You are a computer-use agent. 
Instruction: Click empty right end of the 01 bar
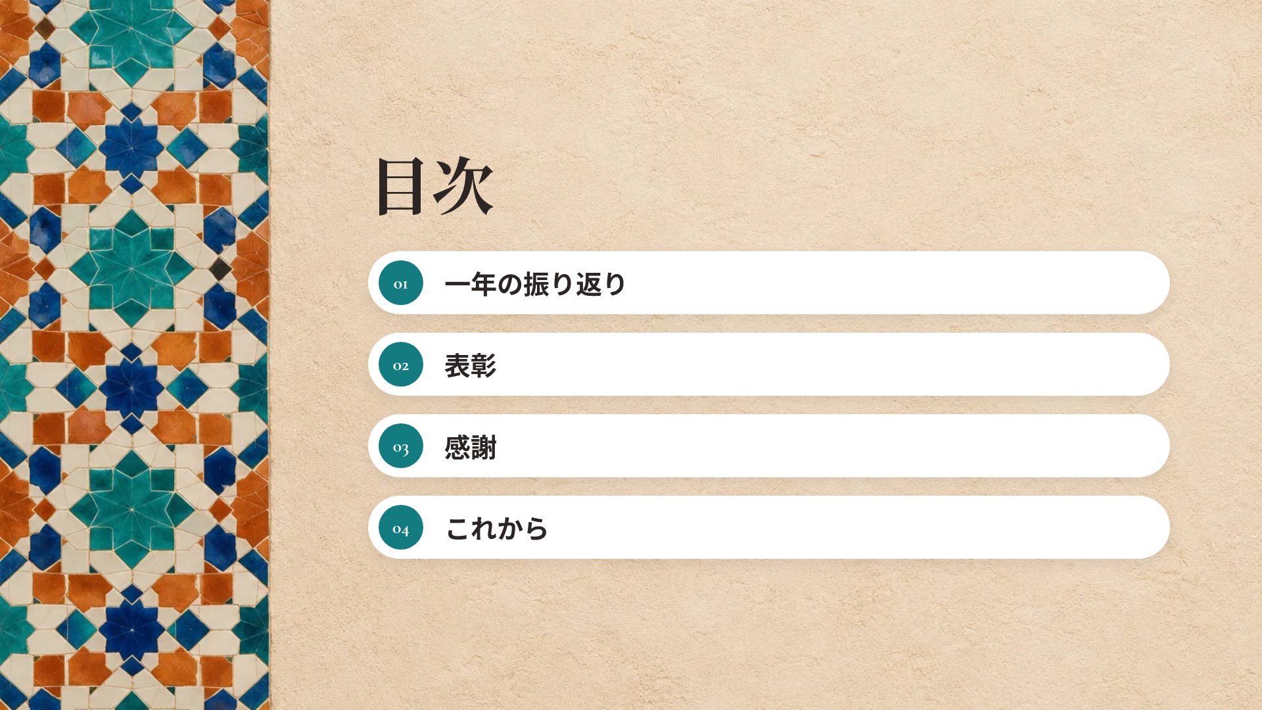1052,283
